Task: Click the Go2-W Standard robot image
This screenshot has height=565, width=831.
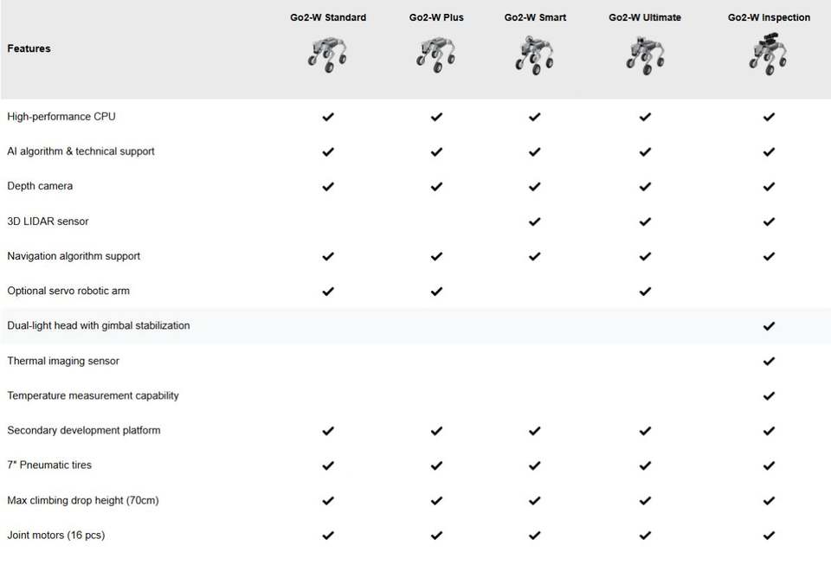Action: click(x=327, y=54)
